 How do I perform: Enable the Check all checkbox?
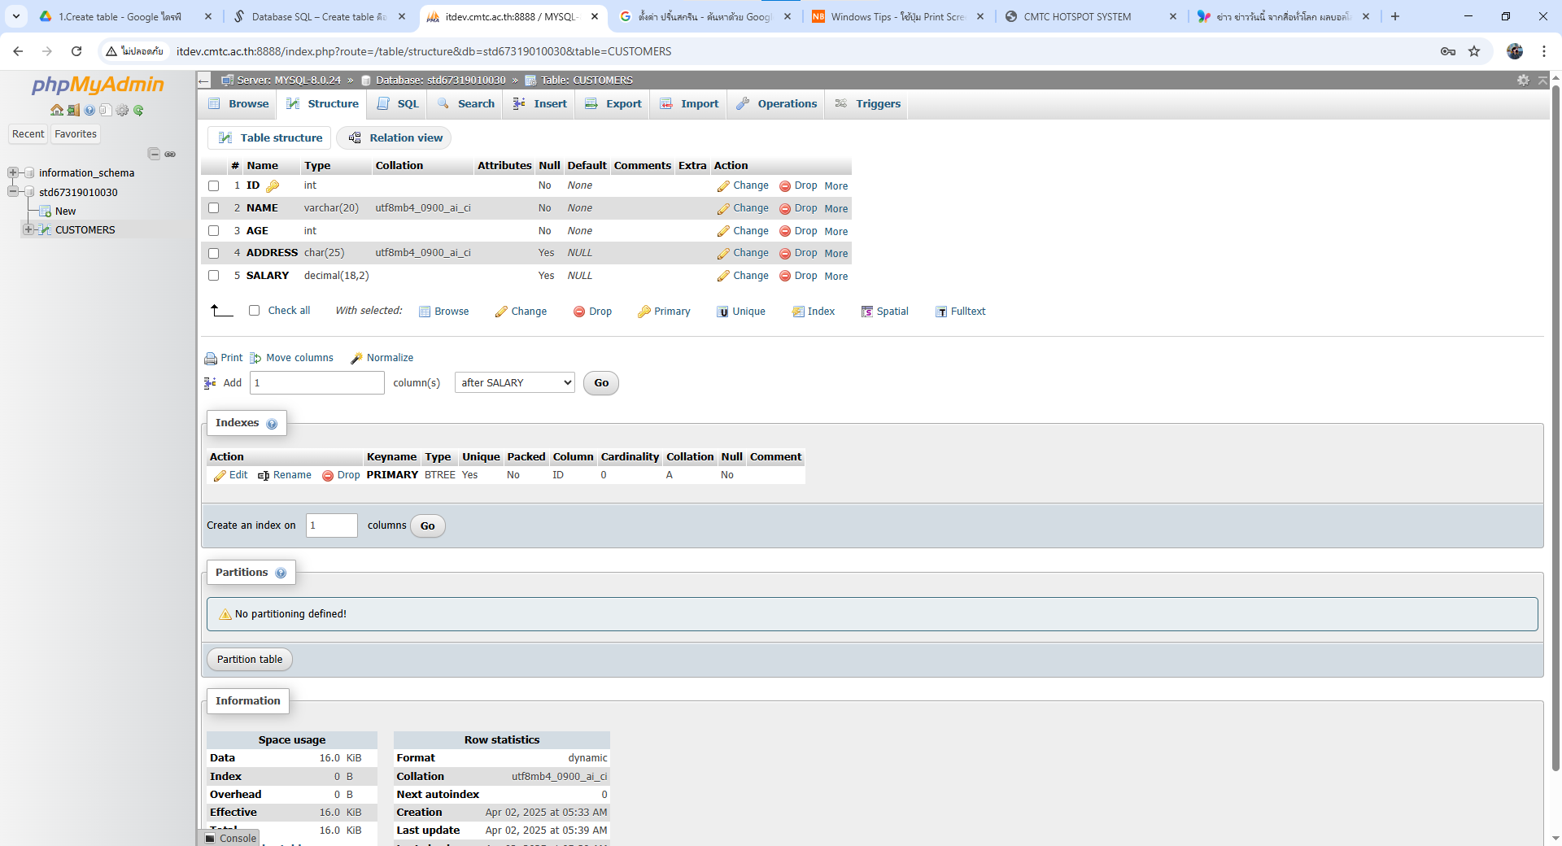255,311
